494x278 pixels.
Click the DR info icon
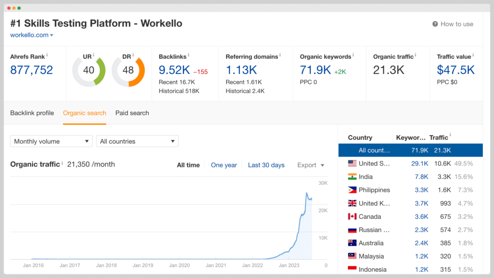(133, 55)
